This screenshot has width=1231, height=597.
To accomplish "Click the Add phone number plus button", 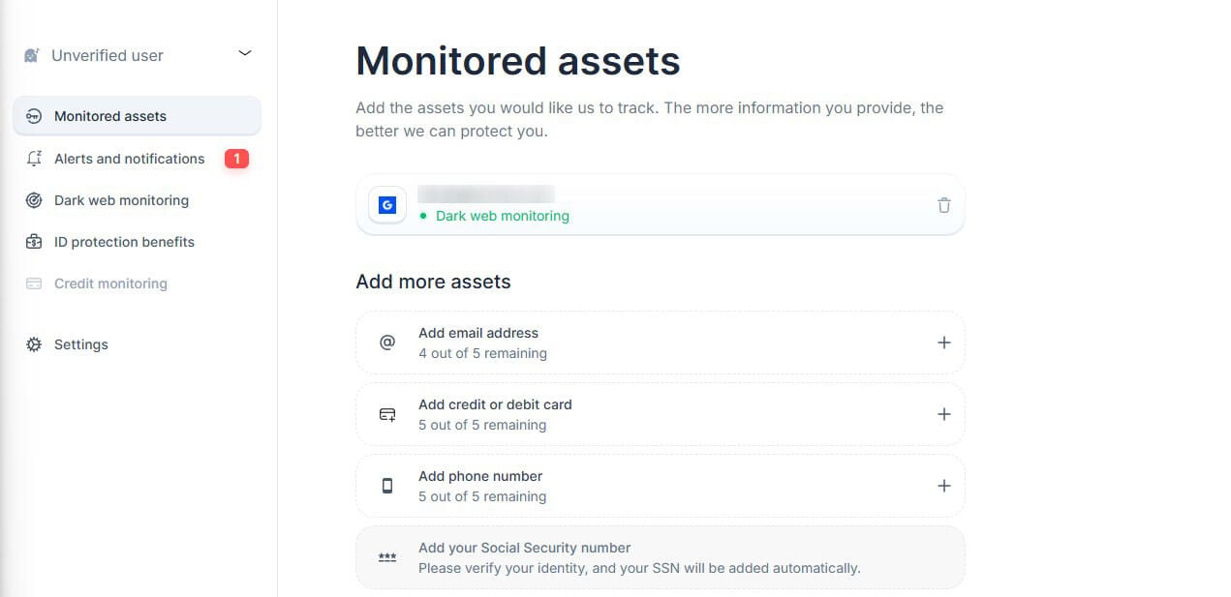I will (x=943, y=485).
